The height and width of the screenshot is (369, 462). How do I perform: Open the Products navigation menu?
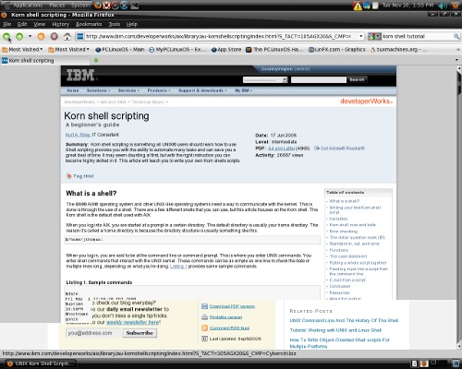(x=159, y=90)
